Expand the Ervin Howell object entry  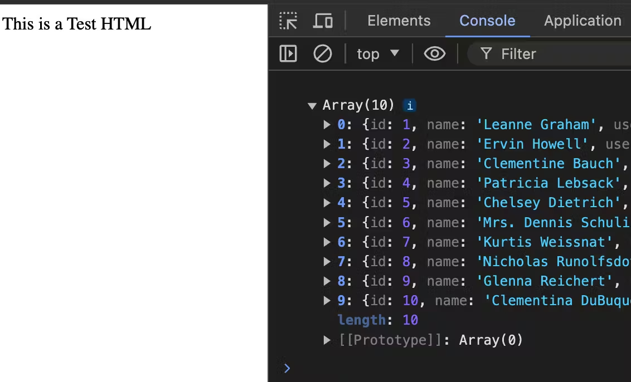[327, 144]
